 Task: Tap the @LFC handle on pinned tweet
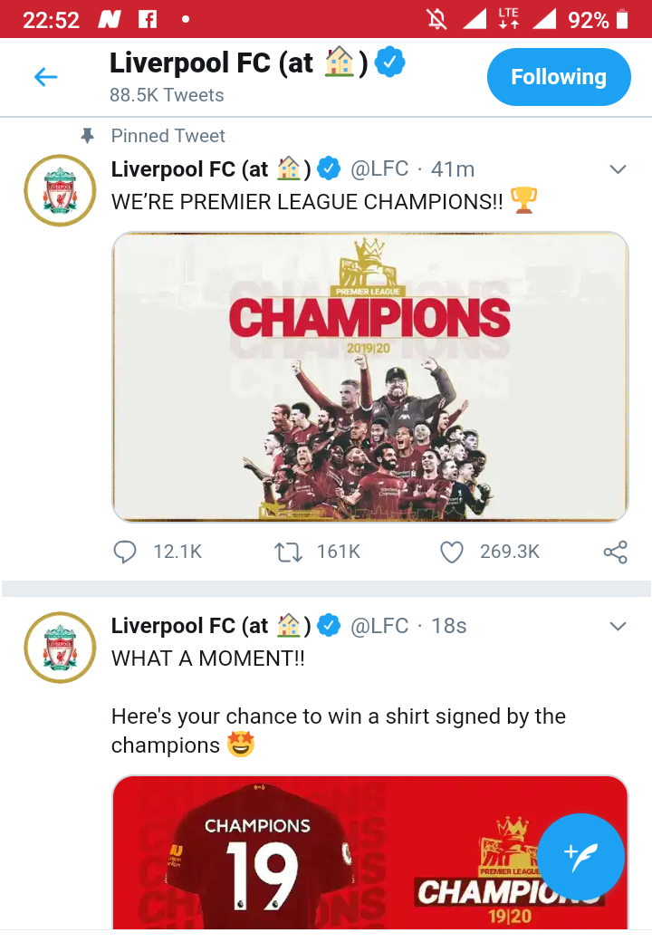click(x=379, y=169)
